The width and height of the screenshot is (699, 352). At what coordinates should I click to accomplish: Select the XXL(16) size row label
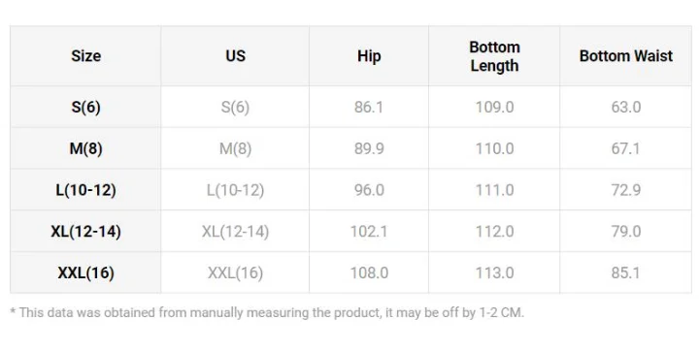click(85, 272)
